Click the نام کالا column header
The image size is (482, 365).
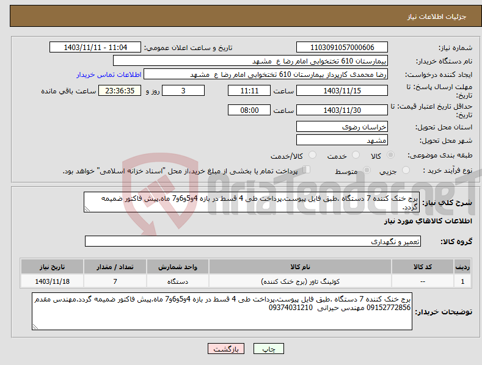[300, 267]
